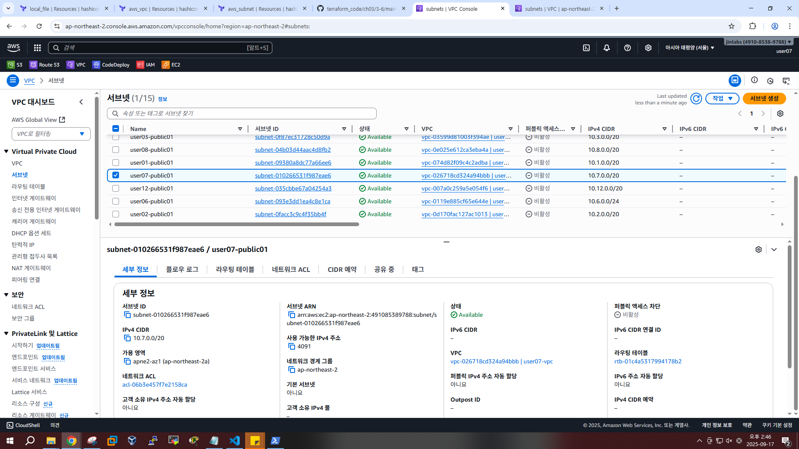Open the CloudShell terminal icon in header
The image size is (799, 449).
(586, 48)
